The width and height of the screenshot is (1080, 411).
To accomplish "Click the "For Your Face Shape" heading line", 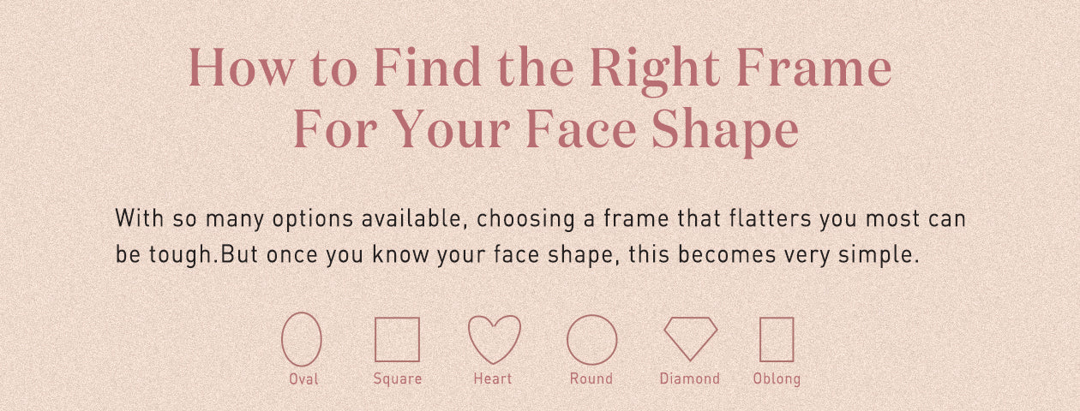I will click(x=546, y=131).
